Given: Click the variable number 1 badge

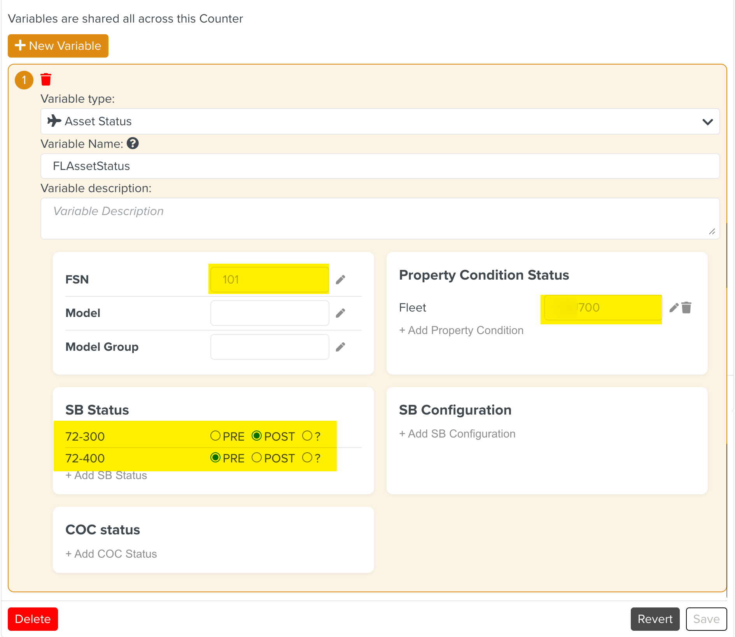Looking at the screenshot, I should coord(24,80).
